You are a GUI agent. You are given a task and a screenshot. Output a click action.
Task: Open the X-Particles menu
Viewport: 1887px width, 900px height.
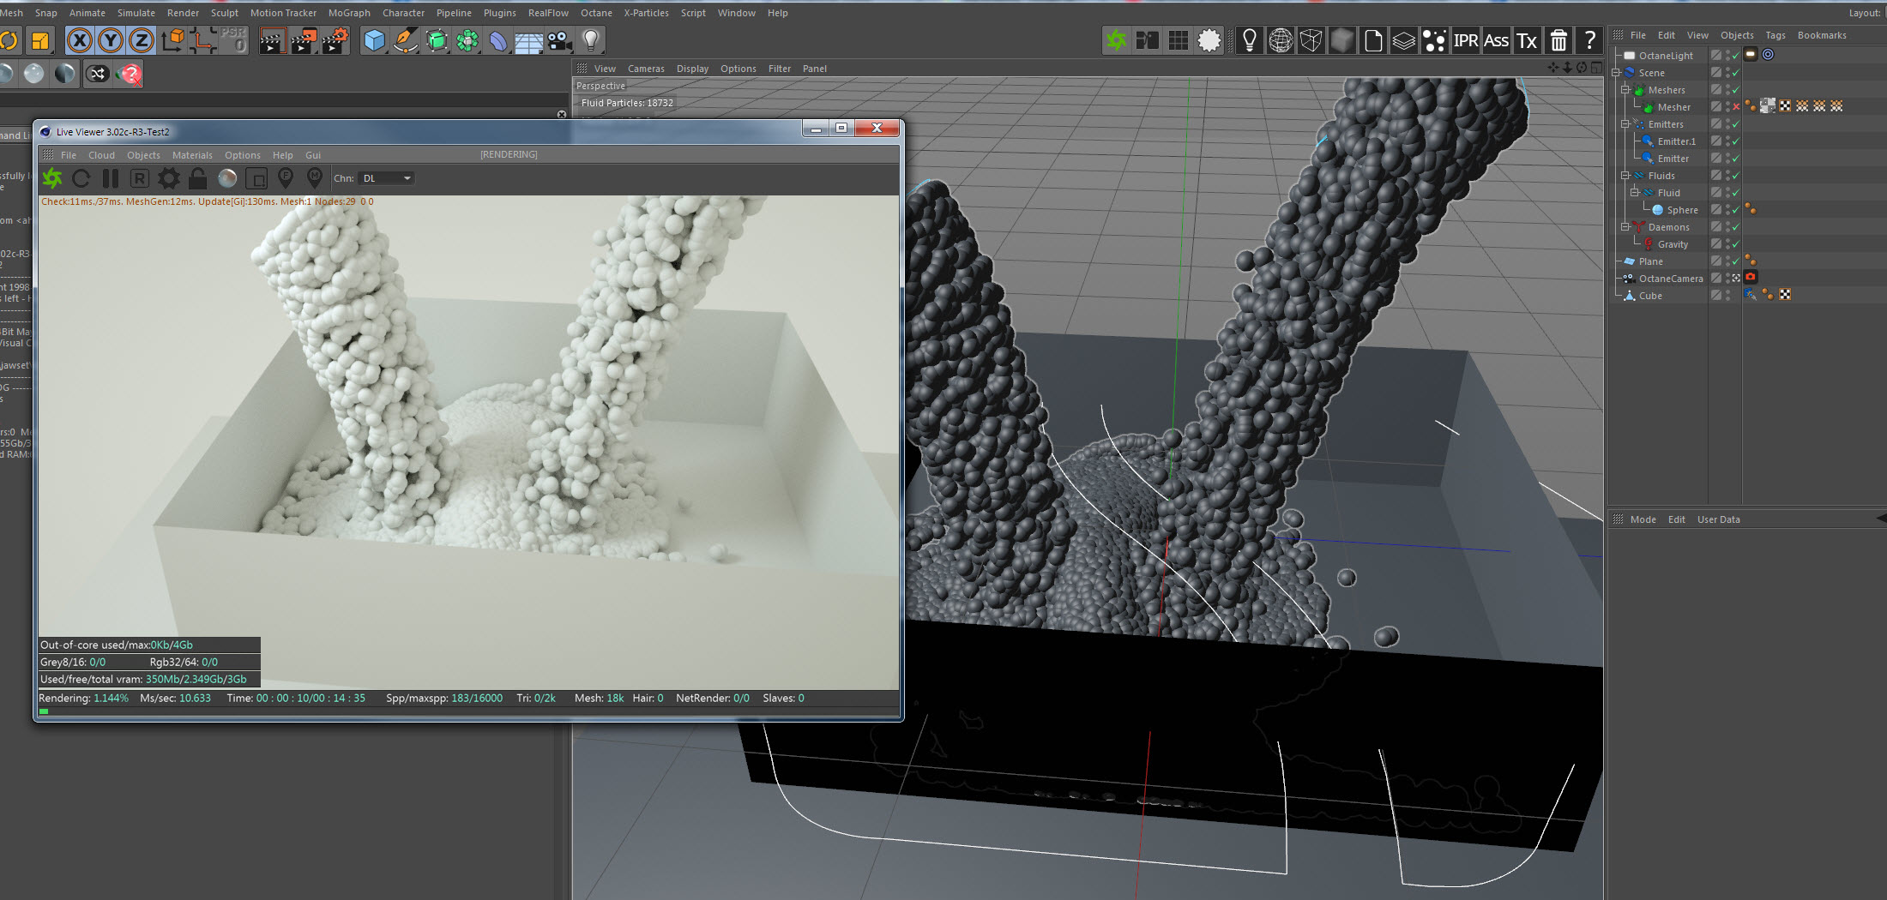(646, 13)
